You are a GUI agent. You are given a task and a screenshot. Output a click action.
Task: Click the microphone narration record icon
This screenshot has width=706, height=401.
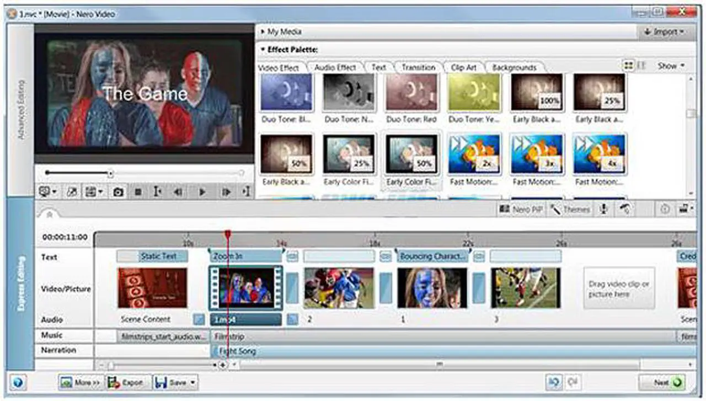604,210
